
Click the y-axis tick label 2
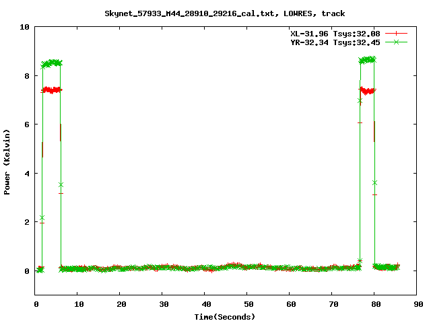pyautogui.click(x=27, y=222)
